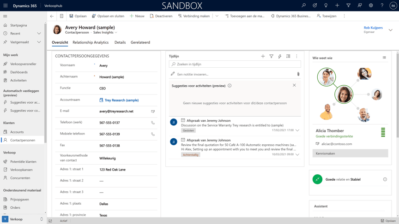Click the Dynamics 365 Business command
Viewport: 399px width, 224px height.
pyautogui.click(x=290, y=16)
